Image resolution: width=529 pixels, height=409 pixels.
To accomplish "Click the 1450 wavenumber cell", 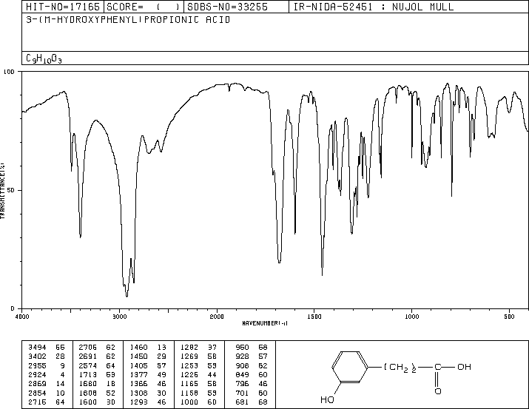I will (139, 356).
